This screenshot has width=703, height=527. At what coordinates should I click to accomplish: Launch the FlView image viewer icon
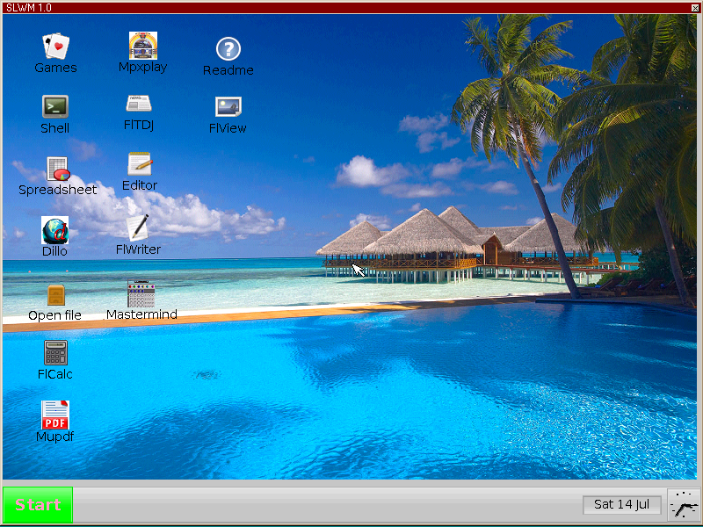(228, 107)
